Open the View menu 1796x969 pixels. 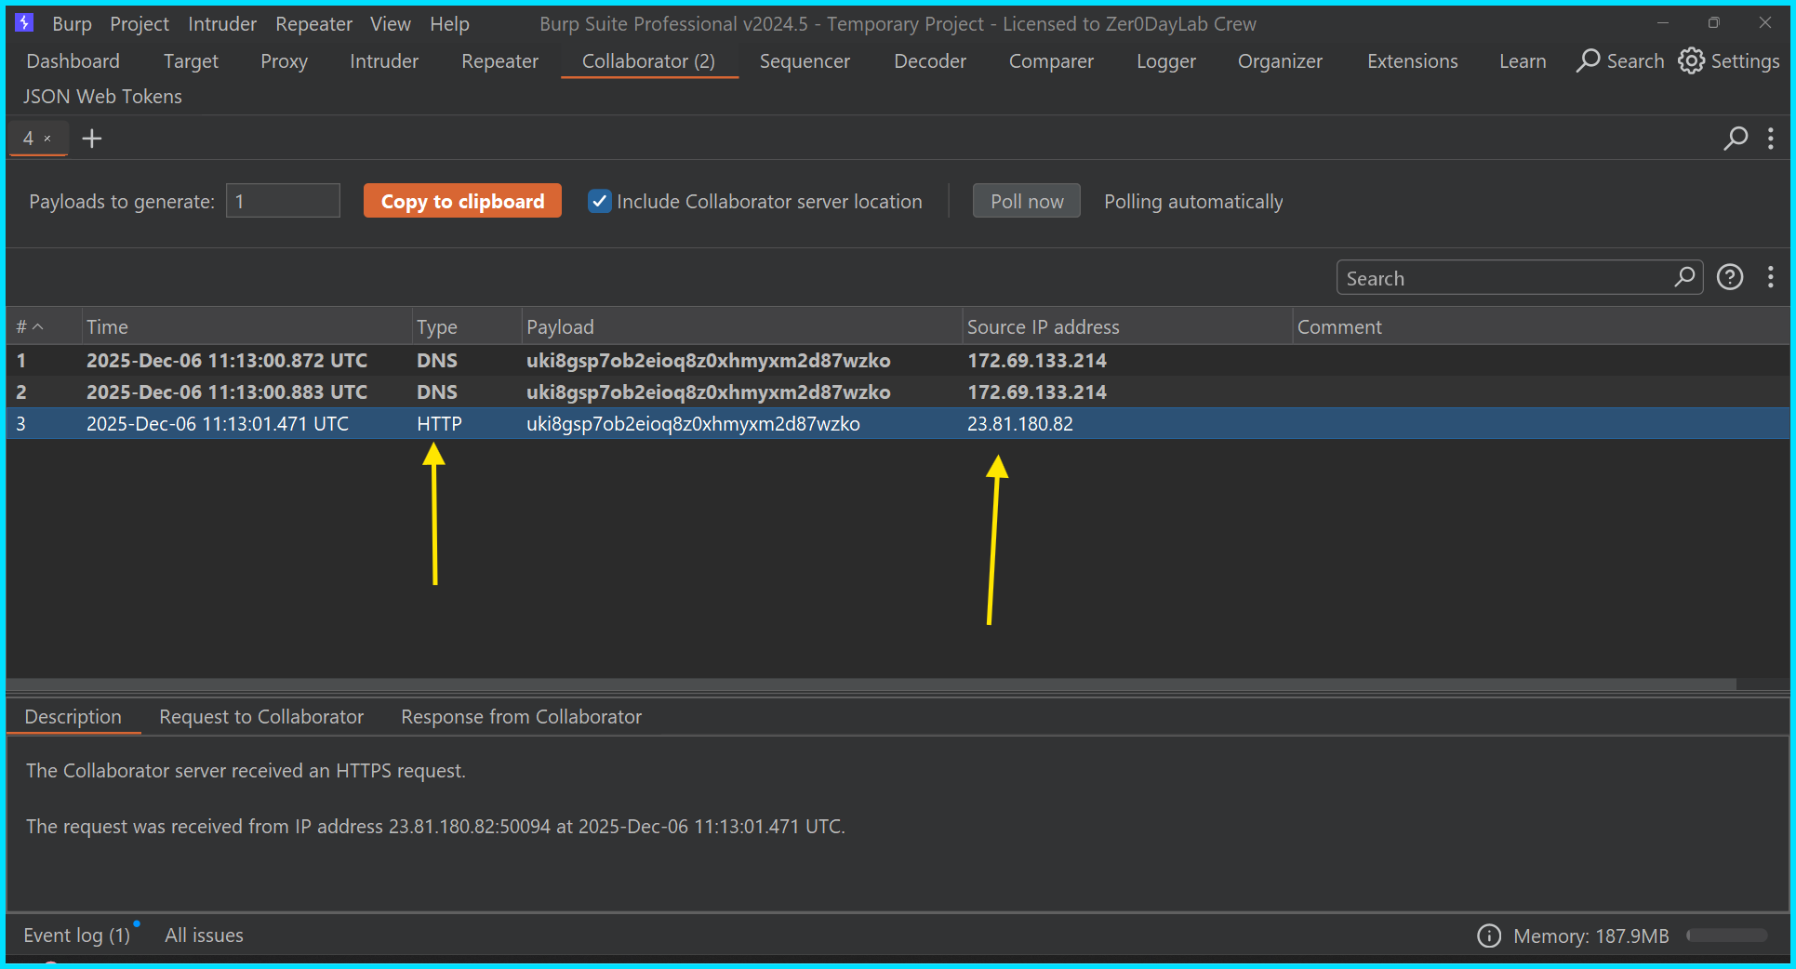390,24
